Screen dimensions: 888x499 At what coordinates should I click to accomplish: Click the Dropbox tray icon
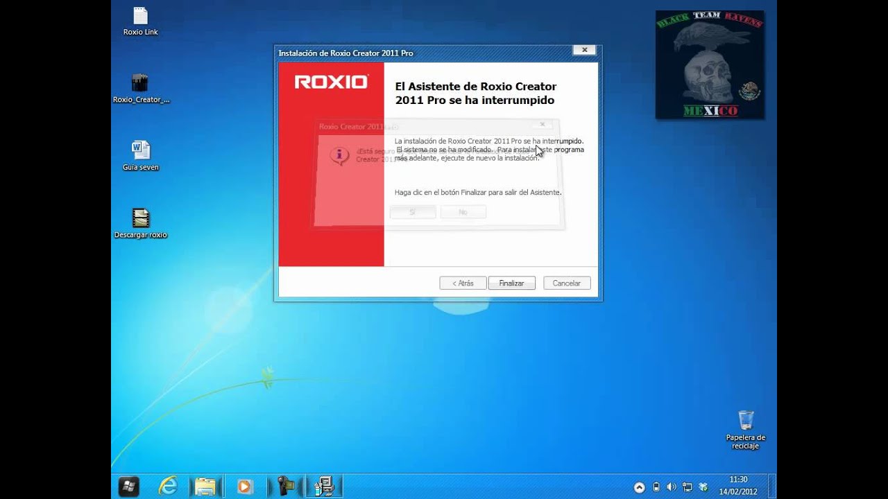pos(703,487)
